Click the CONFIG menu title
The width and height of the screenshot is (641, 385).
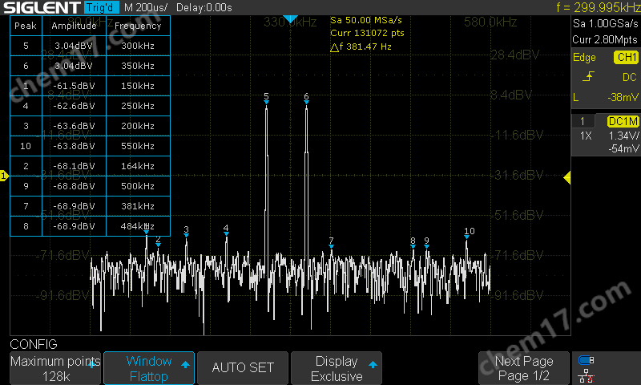click(x=34, y=344)
